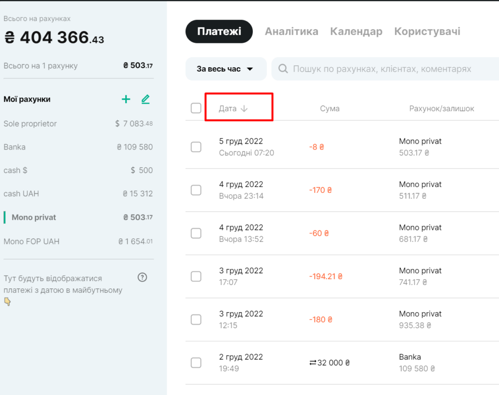Click the transfer arrows icon next to 32 000 ₴
The width and height of the screenshot is (499, 395).
(312, 363)
